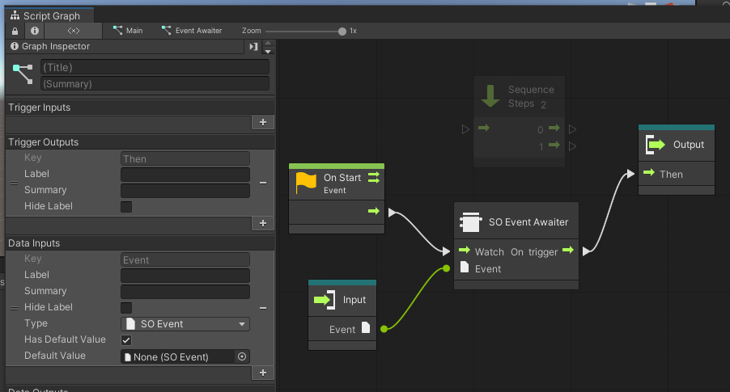Click the lock icon in the toolbar
730x392 pixels.
point(15,31)
